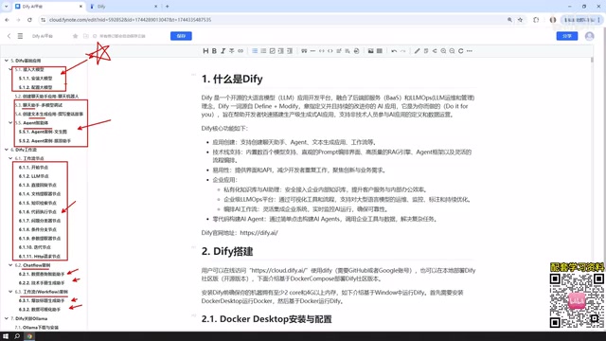The height and width of the screenshot is (341, 606).
Task: Jump to outline item 5.1.1.
Action: (35, 79)
